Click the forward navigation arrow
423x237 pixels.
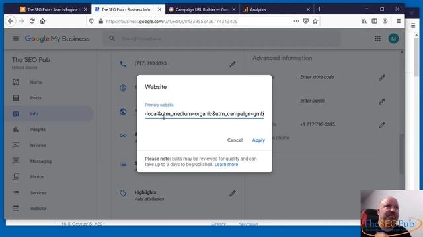pos(22,21)
